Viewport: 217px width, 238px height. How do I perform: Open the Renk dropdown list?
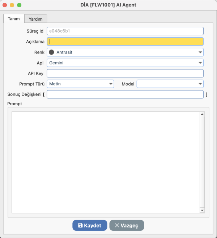pyautogui.click(x=200, y=52)
